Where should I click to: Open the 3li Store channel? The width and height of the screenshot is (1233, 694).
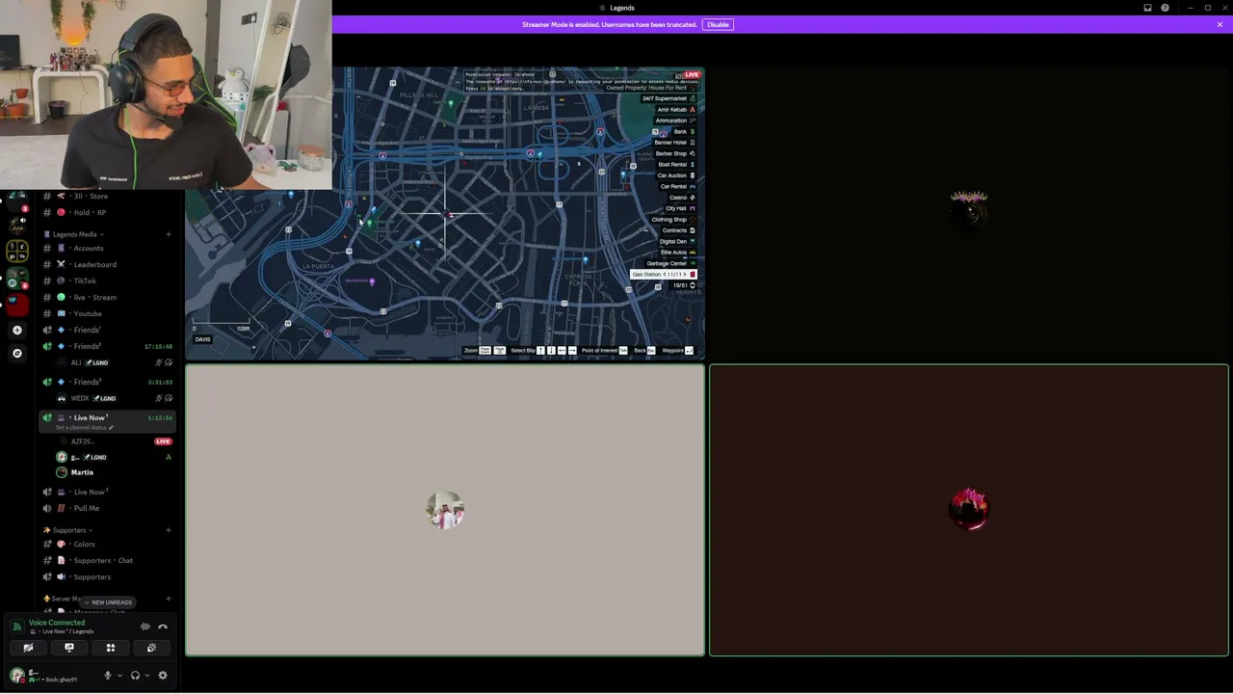click(x=107, y=196)
